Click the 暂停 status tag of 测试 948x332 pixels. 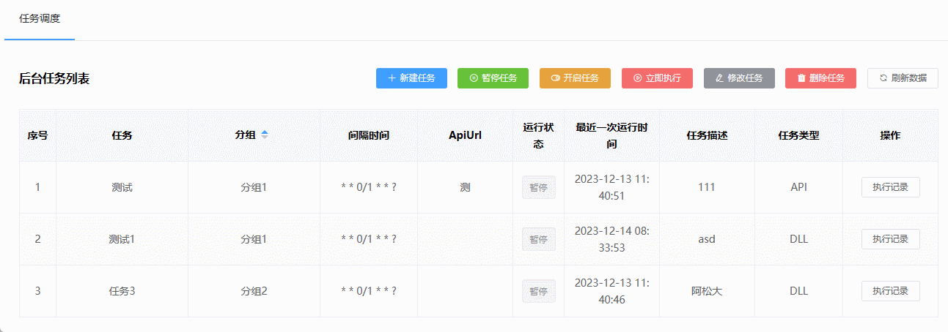coord(538,187)
